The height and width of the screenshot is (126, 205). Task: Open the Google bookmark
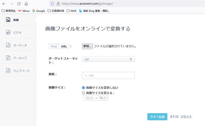[x=39, y=11]
